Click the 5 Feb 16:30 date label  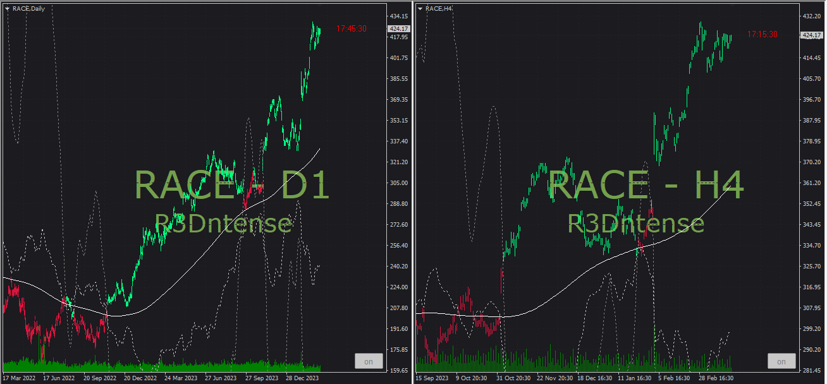674,378
